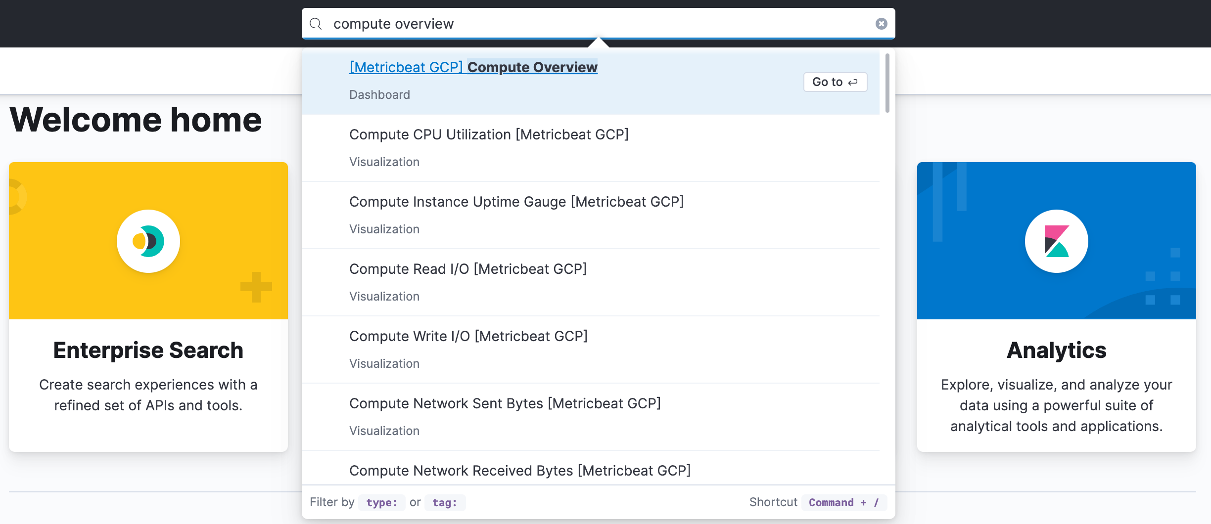1211x524 pixels.
Task: Click the 'Filter by' label
Action: click(332, 502)
